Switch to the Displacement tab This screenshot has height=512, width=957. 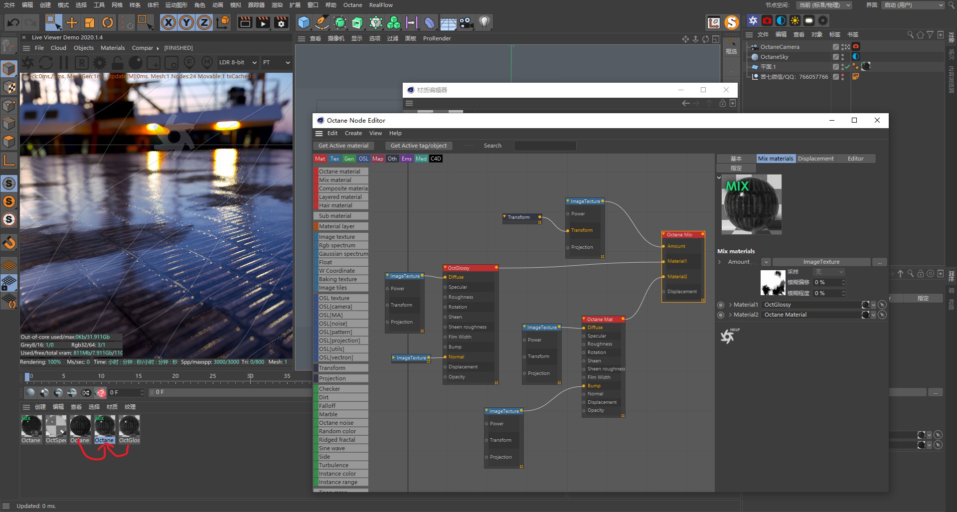pyautogui.click(x=815, y=159)
